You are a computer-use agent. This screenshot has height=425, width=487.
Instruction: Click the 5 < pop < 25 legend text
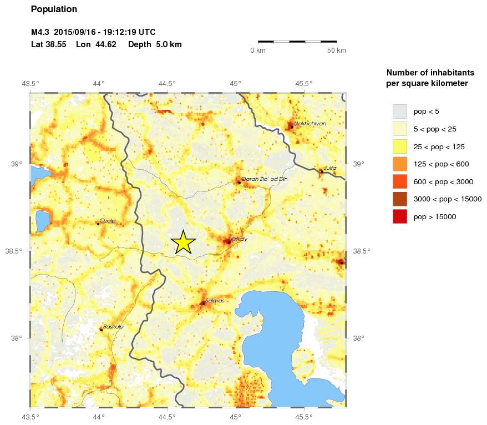click(435, 129)
